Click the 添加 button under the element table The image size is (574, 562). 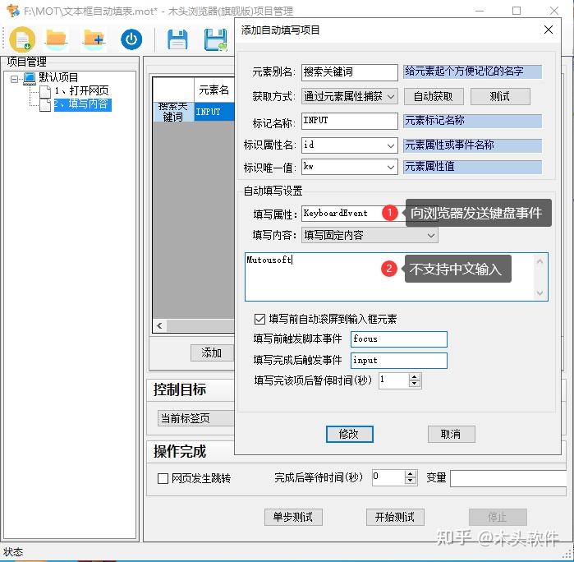coord(212,352)
